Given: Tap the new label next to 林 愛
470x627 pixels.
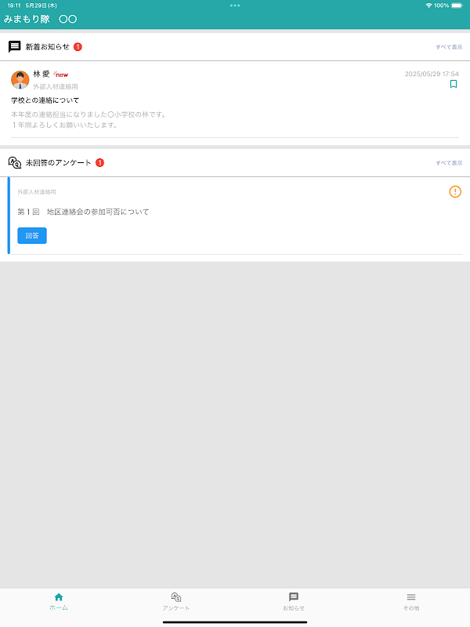Looking at the screenshot, I should 61,74.
